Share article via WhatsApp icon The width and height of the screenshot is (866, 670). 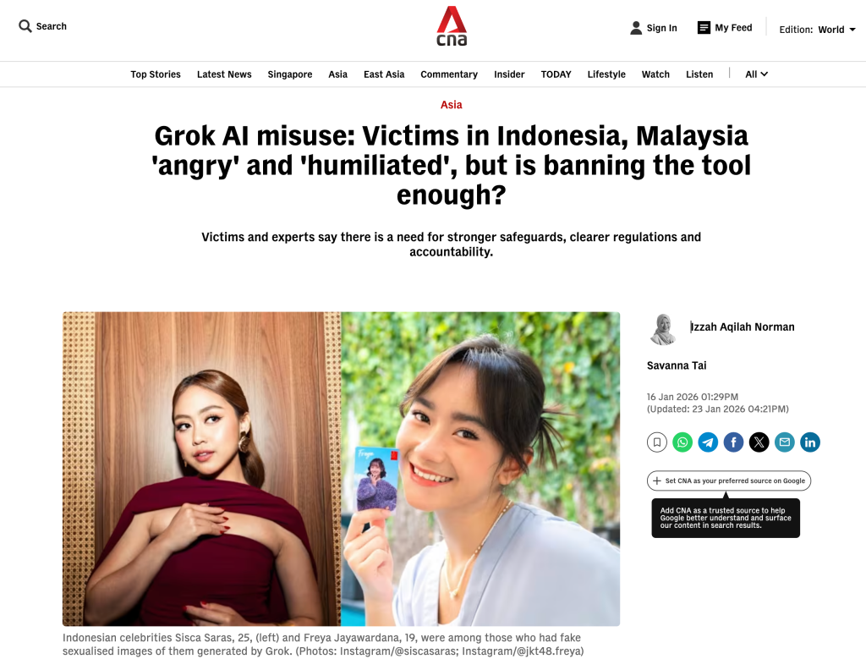click(x=682, y=442)
